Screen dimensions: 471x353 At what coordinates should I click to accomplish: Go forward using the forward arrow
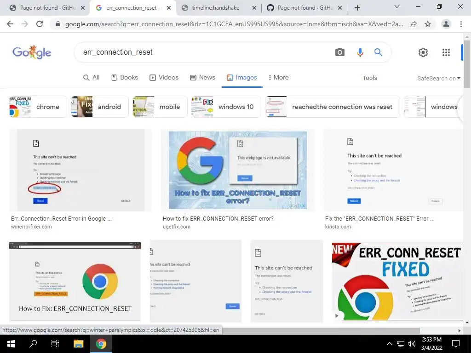point(25,24)
